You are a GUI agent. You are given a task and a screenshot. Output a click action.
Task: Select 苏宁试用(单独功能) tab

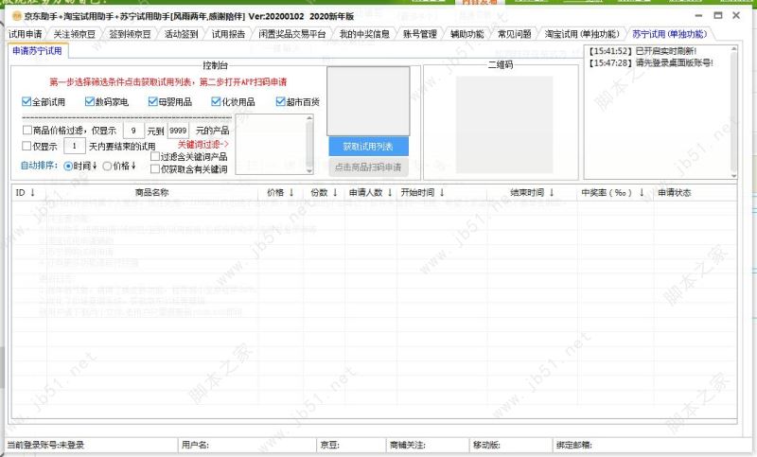(x=670, y=34)
